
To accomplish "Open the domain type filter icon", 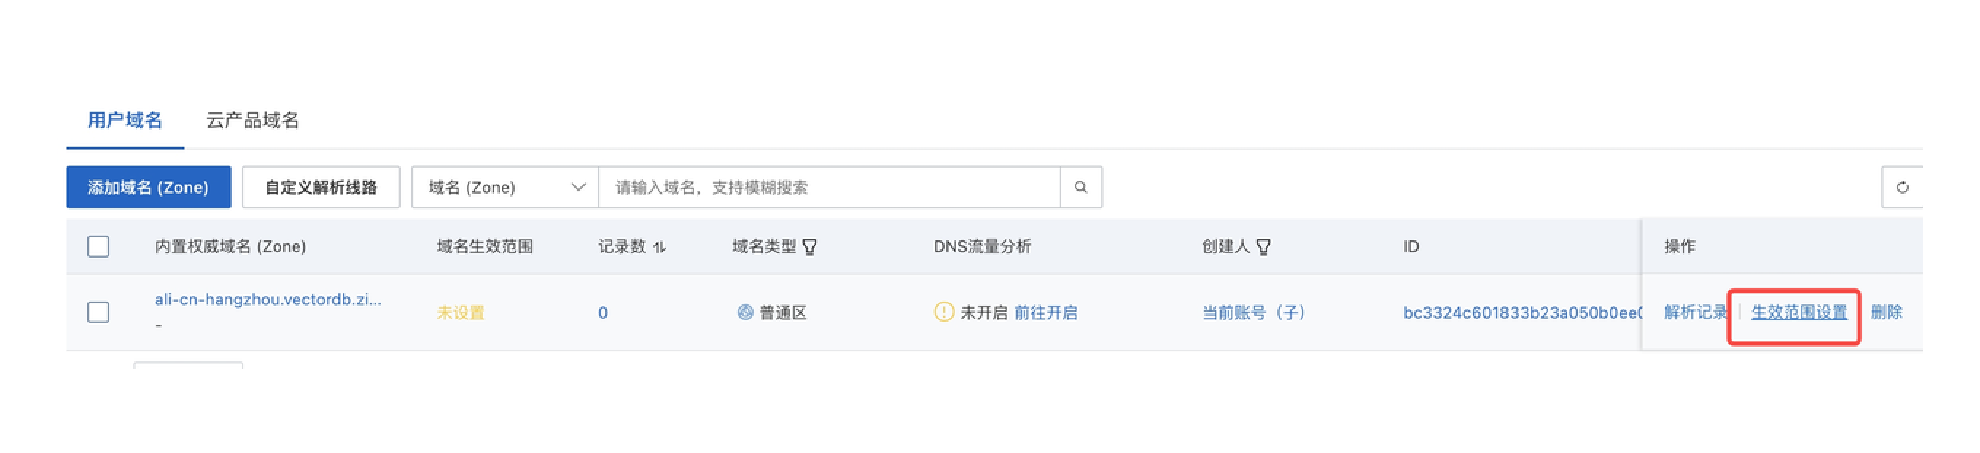I will coord(809,247).
